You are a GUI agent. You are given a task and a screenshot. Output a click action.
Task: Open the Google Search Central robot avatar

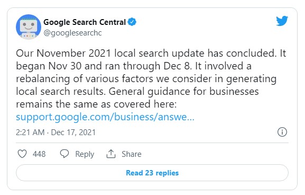(29, 27)
